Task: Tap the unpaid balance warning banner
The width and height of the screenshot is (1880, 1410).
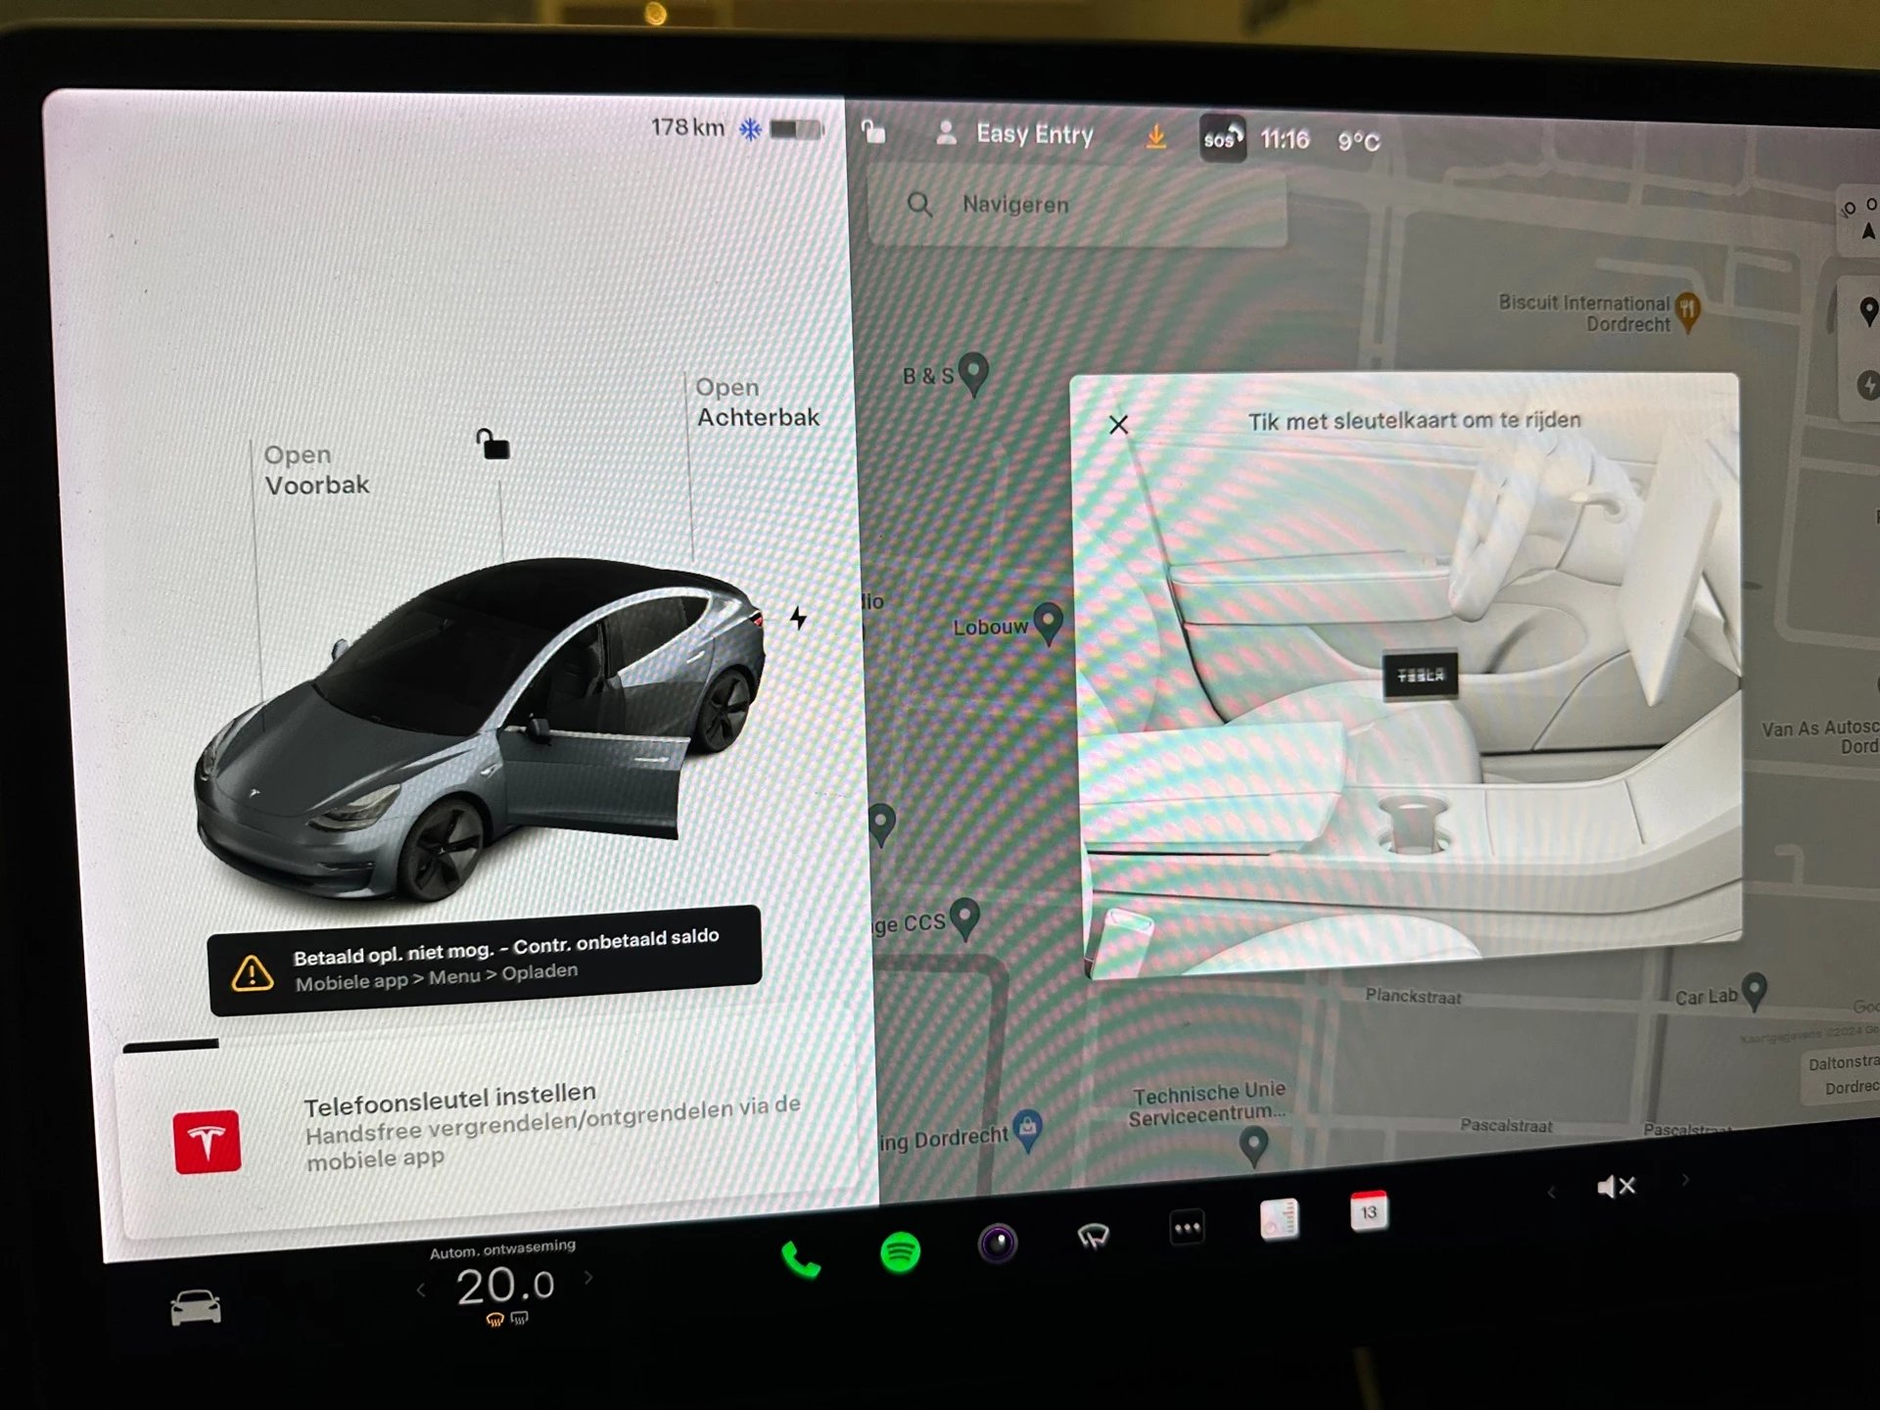Action: pos(484,960)
